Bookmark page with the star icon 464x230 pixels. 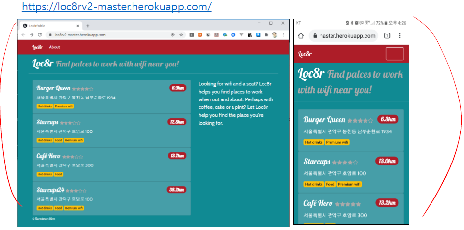coord(181,35)
